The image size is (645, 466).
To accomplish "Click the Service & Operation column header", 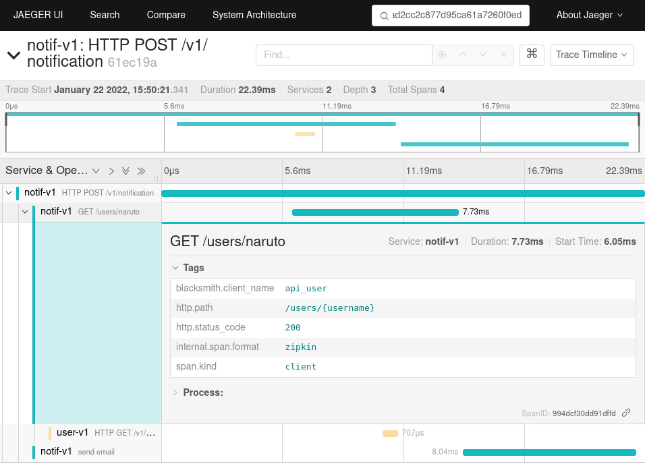I will (47, 171).
